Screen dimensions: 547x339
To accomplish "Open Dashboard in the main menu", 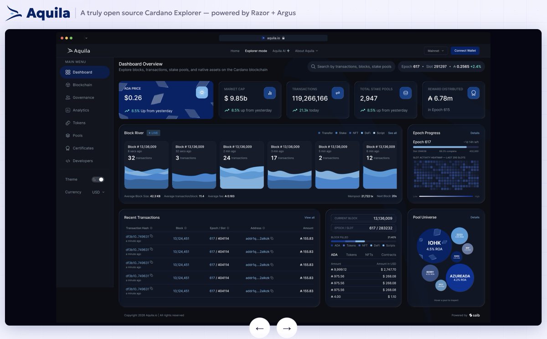I will coord(85,72).
